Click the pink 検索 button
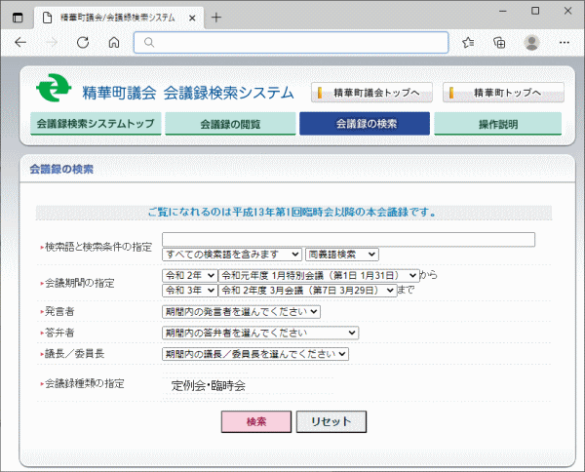This screenshot has width=585, height=472. [x=256, y=421]
